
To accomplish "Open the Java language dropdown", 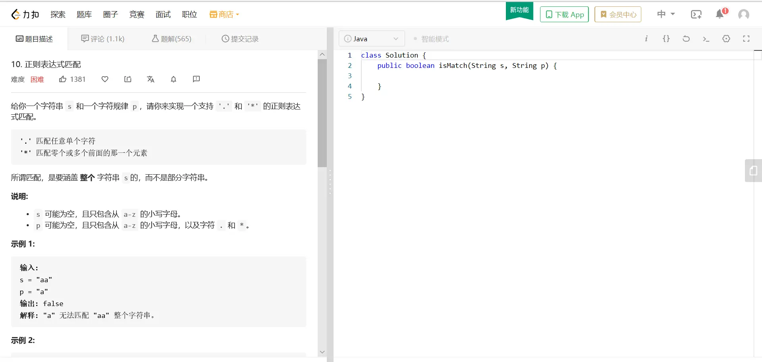I will click(x=371, y=39).
